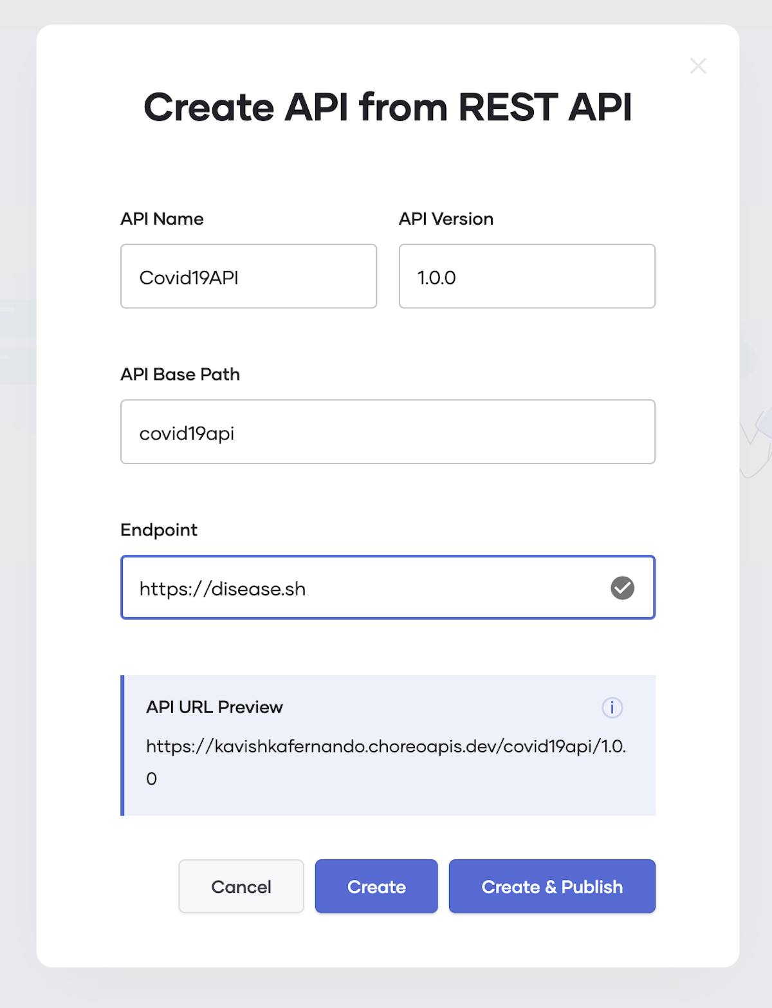The image size is (772, 1008).
Task: Click inside the API Name field
Action: click(x=248, y=276)
